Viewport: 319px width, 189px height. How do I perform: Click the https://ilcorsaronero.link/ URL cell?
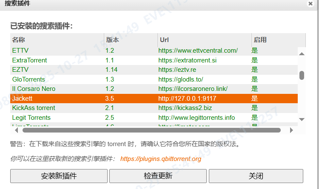point(193,89)
